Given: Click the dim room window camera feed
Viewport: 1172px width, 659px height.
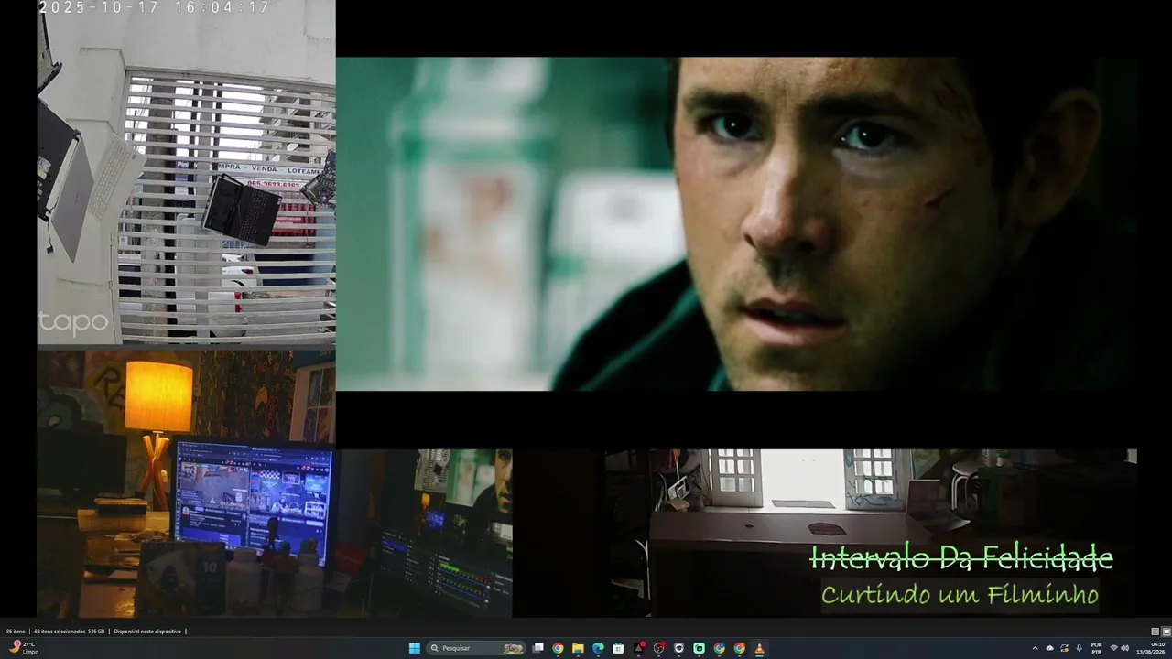Looking at the screenshot, I should pyautogui.click(x=870, y=533).
